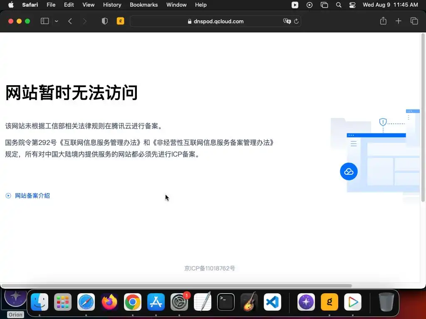Open Safari from the Dock
The width and height of the screenshot is (426, 319).
pos(86,302)
